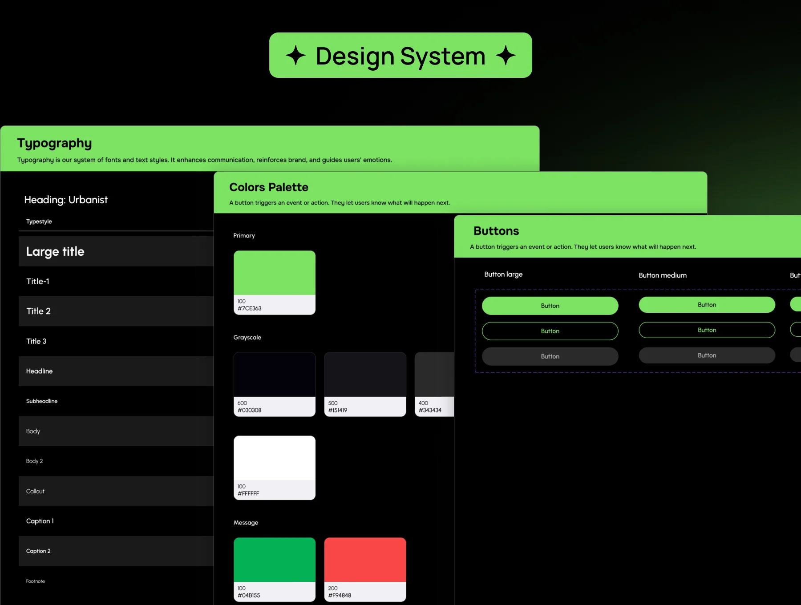Image resolution: width=801 pixels, height=605 pixels.
Task: Pick the grayscale 400 #343434 swatch
Action: click(x=434, y=384)
